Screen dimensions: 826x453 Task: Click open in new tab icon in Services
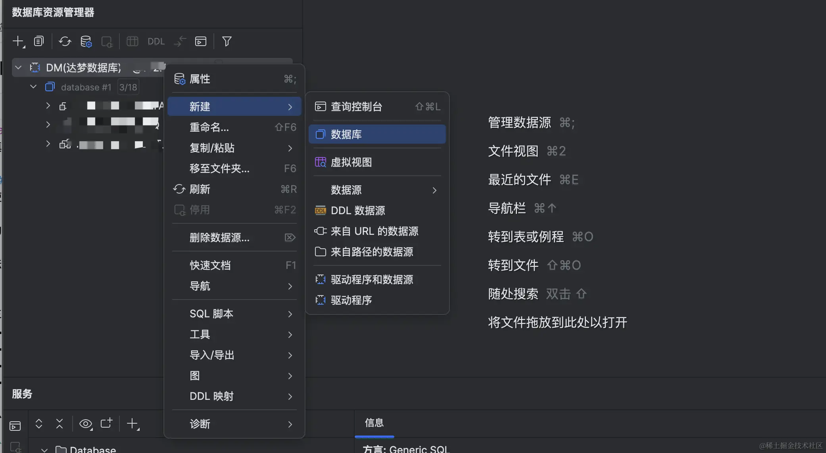point(106,423)
